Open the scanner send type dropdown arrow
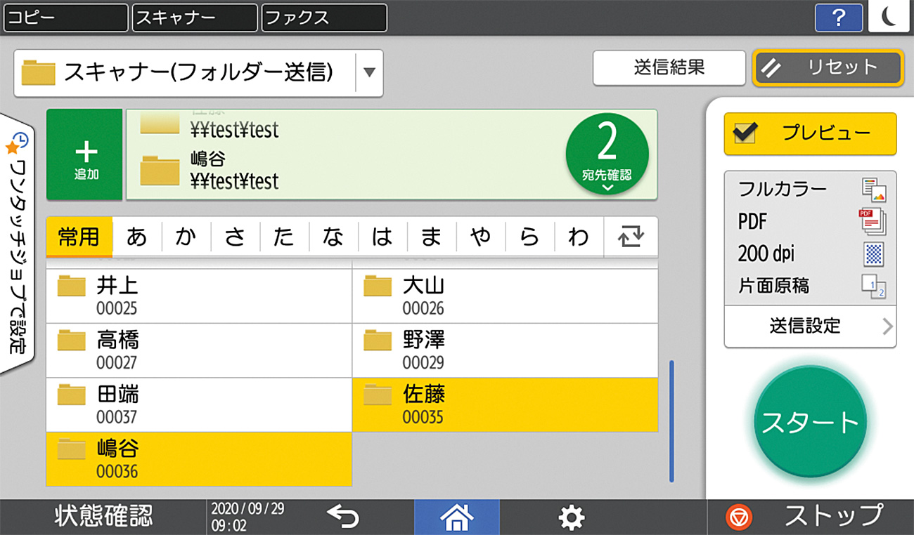Image resolution: width=914 pixels, height=535 pixels. click(369, 72)
